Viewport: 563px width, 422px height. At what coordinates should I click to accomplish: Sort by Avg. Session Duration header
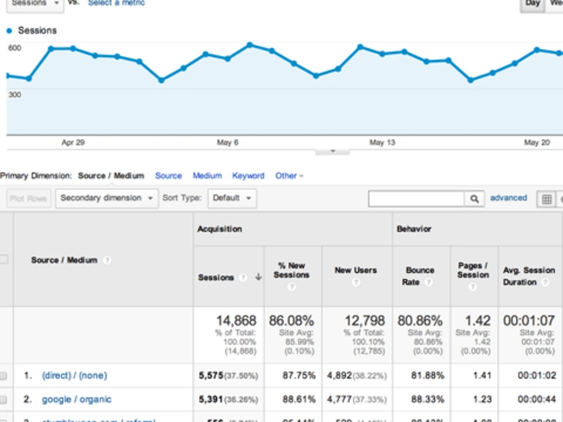(529, 276)
